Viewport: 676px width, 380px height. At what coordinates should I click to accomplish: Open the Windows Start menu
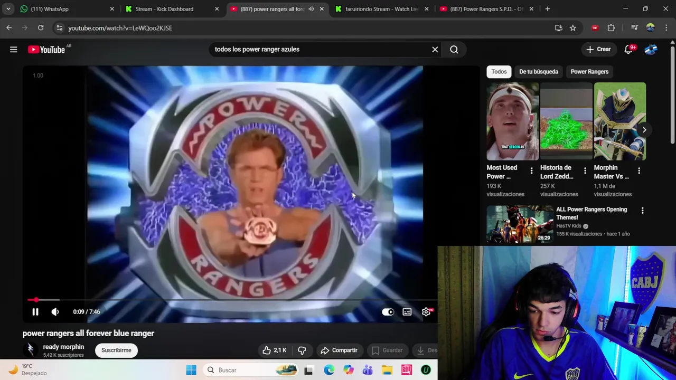(x=191, y=370)
